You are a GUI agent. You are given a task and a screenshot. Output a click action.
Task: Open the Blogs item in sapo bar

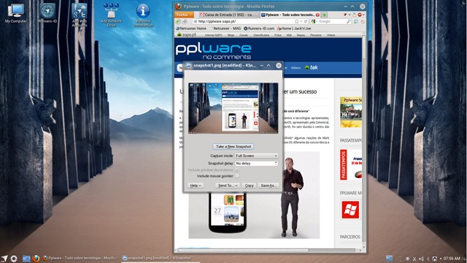(231, 35)
